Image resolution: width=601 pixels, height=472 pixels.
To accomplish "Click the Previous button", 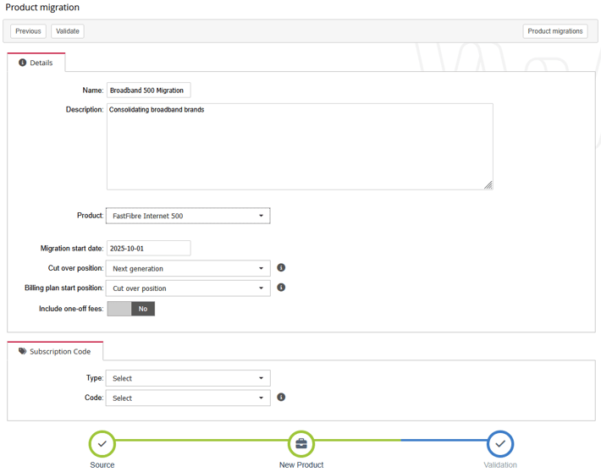I will coord(29,31).
